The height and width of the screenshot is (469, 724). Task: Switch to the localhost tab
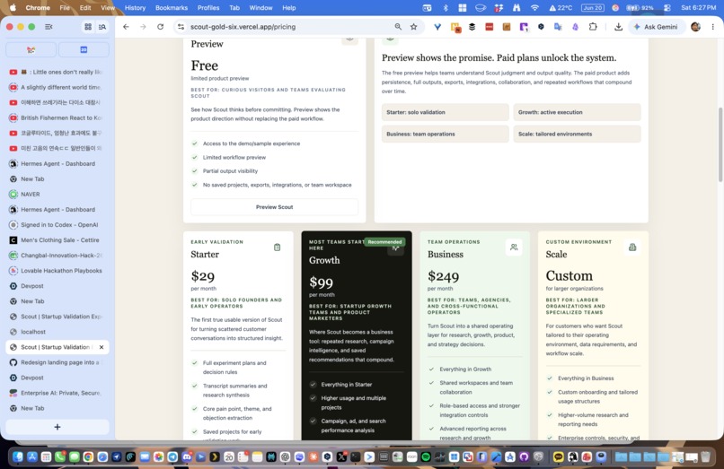[57, 332]
